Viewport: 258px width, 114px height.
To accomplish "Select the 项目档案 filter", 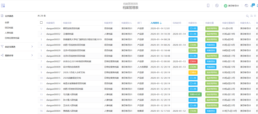I will [x=9, y=28].
